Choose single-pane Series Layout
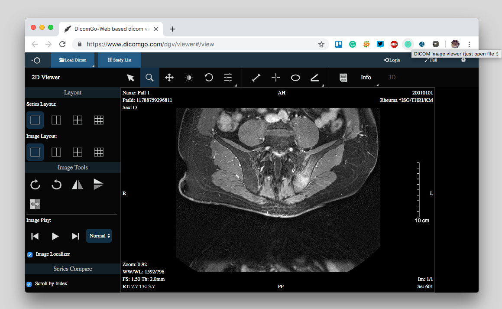This screenshot has width=502, height=309. [35, 120]
